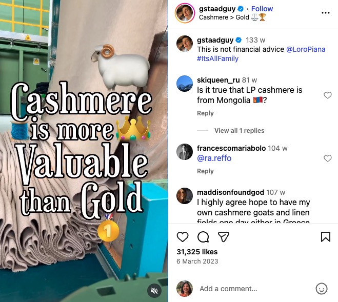
Task: Open the #ItsAllFamily hashtag
Action: (x=217, y=58)
